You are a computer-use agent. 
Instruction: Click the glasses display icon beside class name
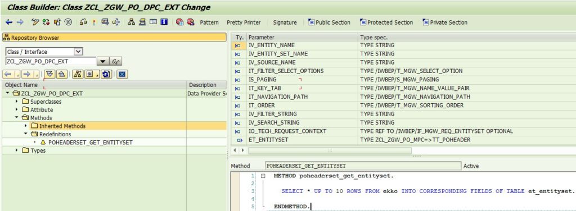pos(116,62)
